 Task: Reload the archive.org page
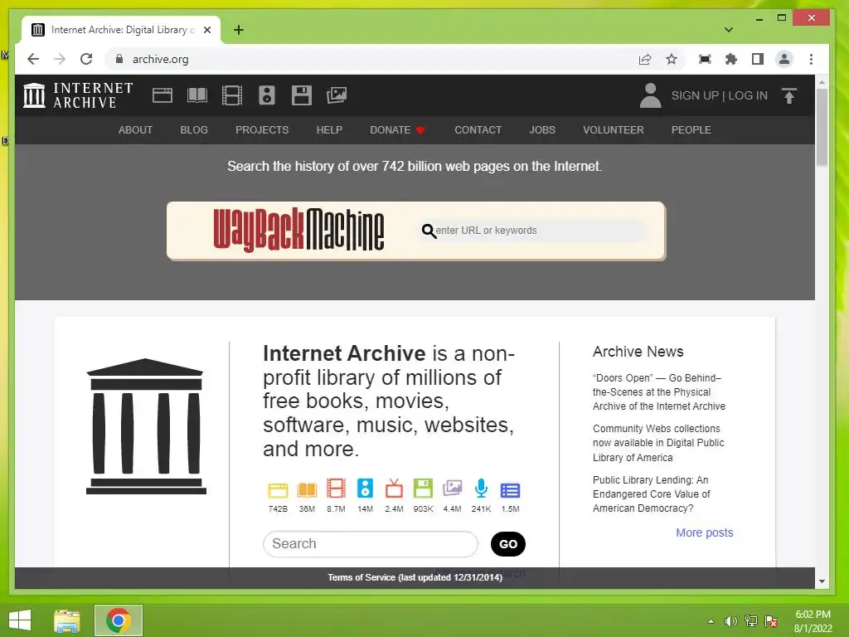86,59
